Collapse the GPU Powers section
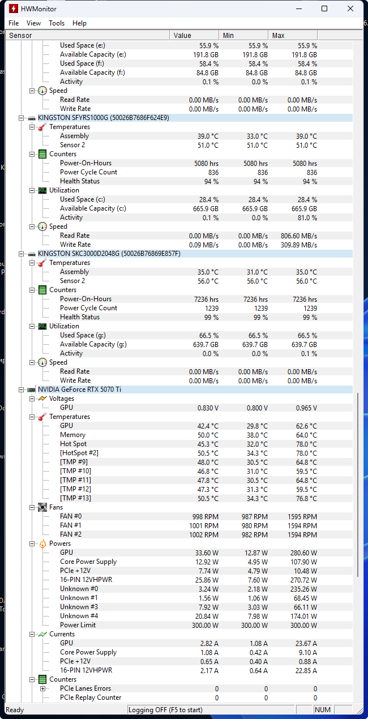 point(32,543)
